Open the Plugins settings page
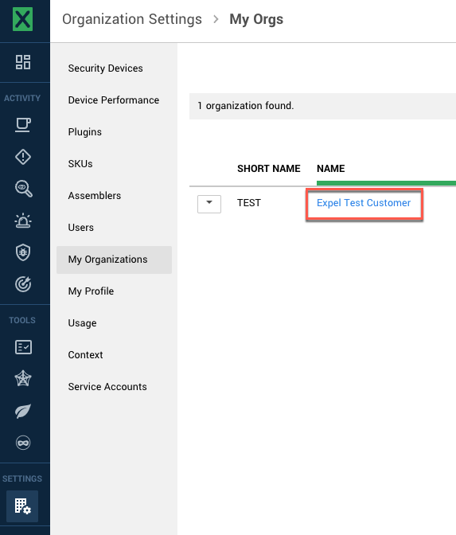Viewport: 456px width, 535px height. pos(85,132)
